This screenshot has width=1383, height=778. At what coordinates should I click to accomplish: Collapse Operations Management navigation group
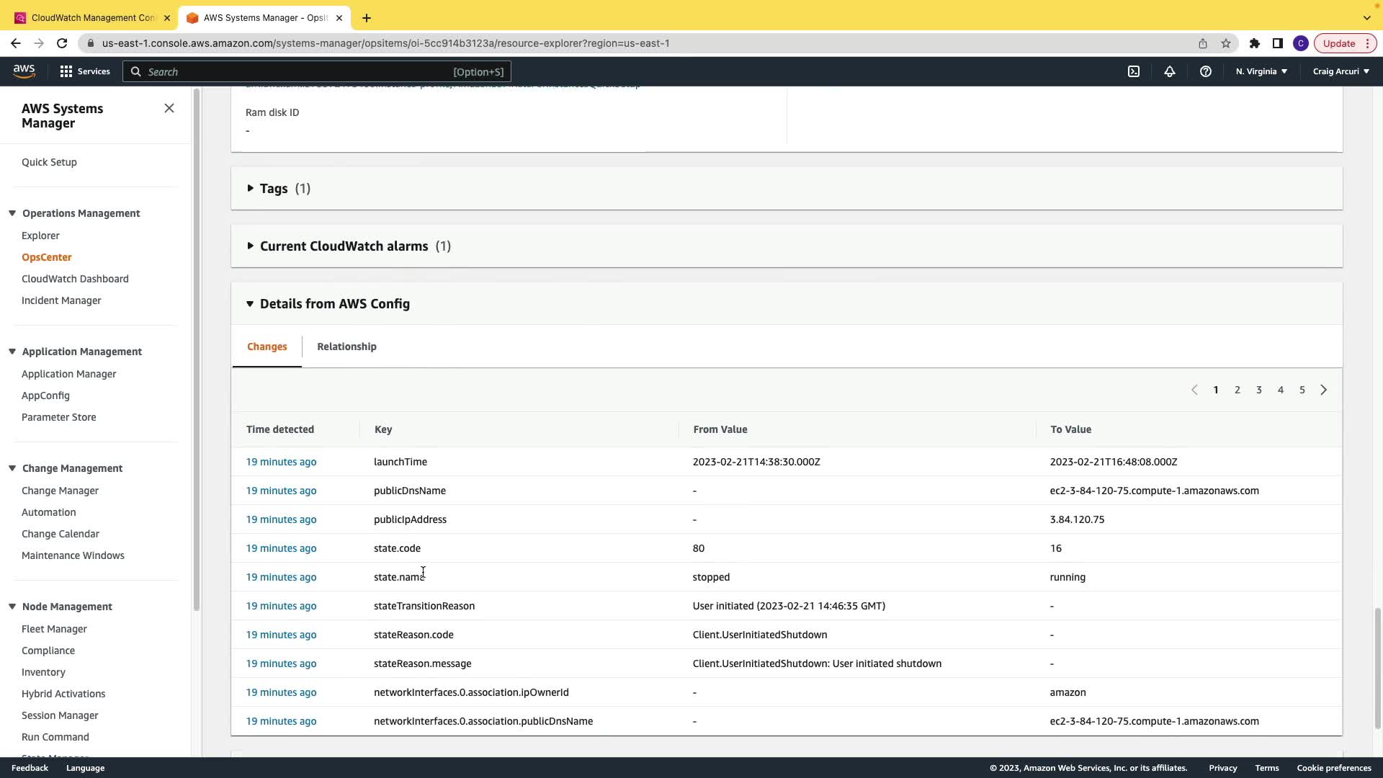tap(12, 213)
